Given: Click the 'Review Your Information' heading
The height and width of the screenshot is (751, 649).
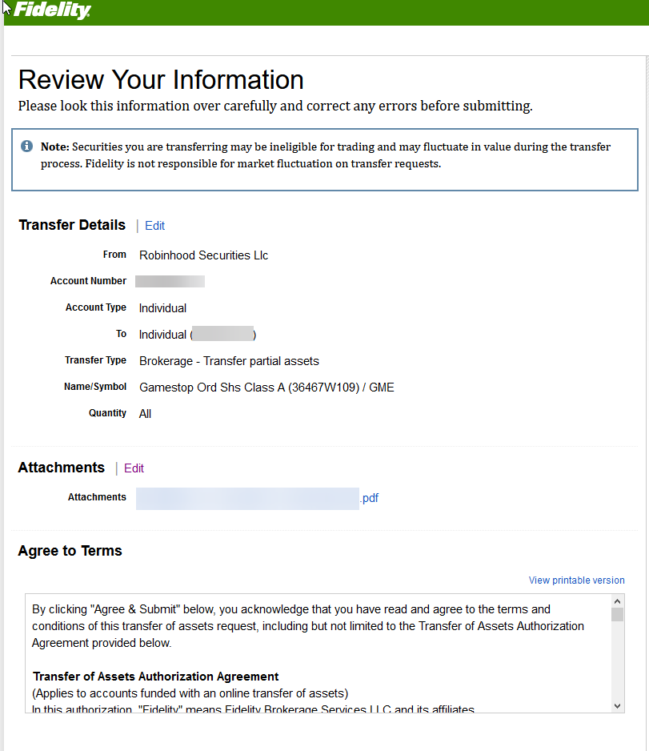Looking at the screenshot, I should pos(161,79).
